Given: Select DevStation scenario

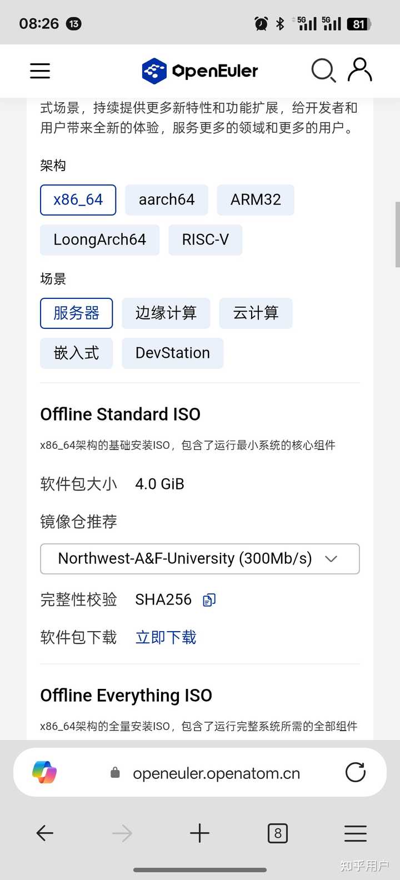Looking at the screenshot, I should pyautogui.click(x=172, y=353).
